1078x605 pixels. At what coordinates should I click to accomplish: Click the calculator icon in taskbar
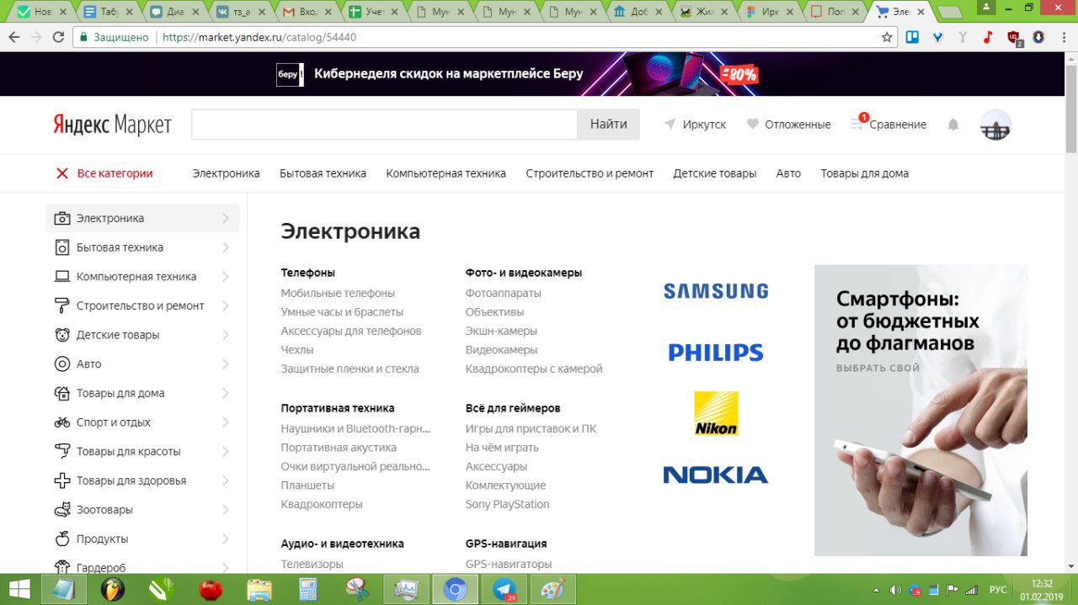click(x=307, y=589)
